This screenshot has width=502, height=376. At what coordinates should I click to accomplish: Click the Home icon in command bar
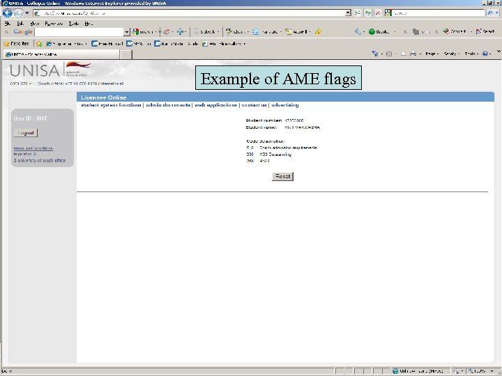(x=375, y=54)
